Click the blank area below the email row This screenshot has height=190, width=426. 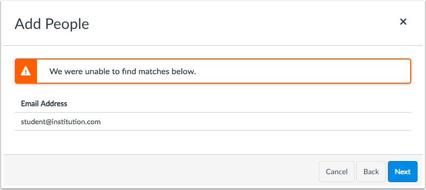pyautogui.click(x=212, y=142)
